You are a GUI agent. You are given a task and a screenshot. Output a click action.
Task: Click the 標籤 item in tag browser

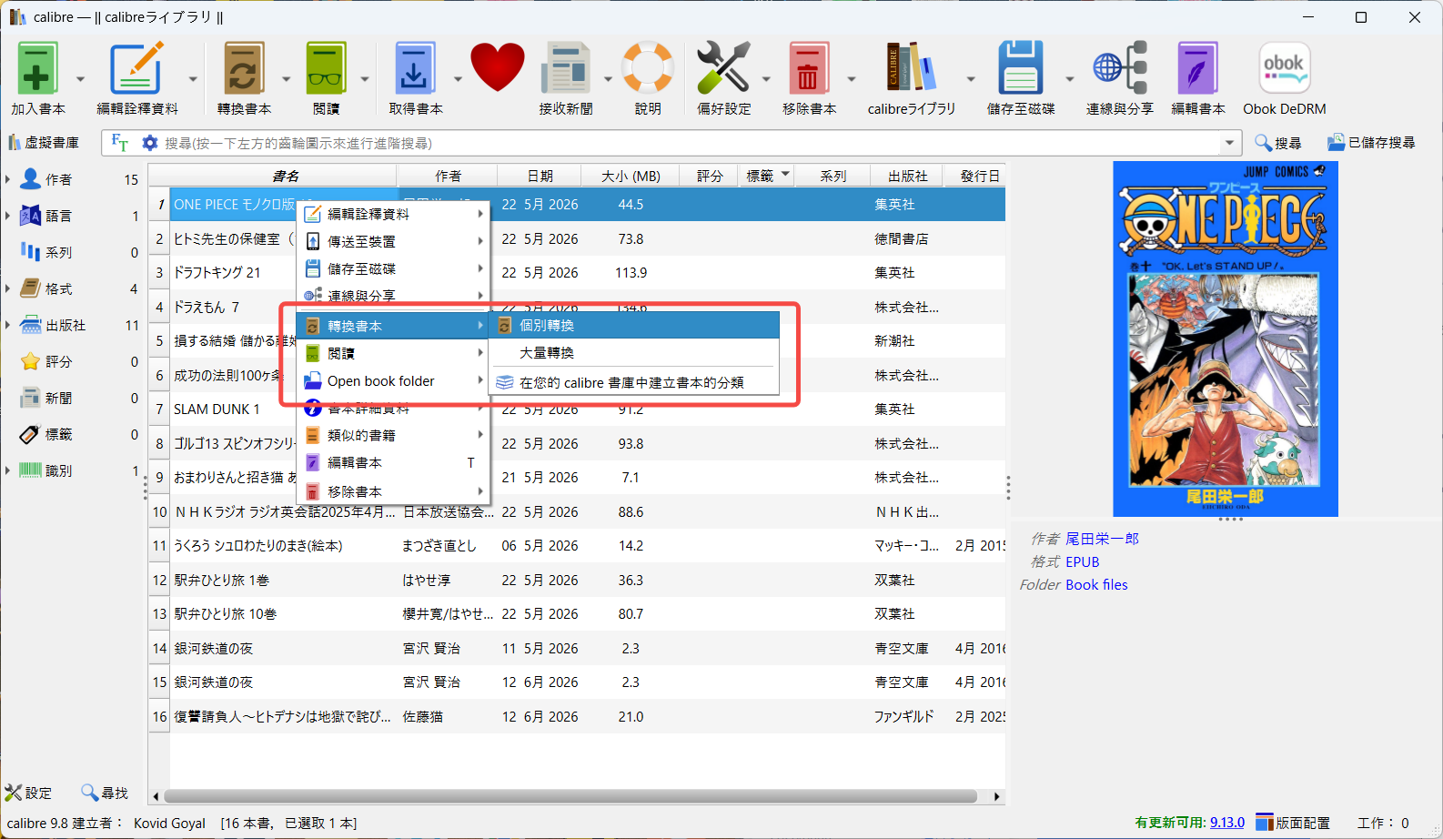click(58, 434)
